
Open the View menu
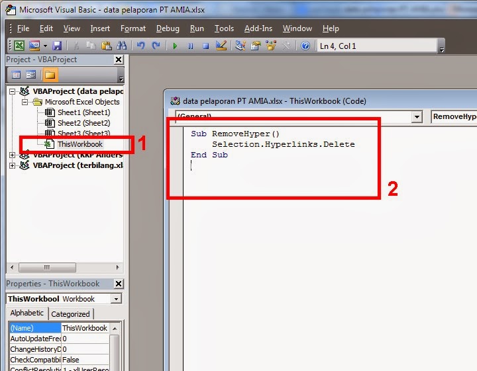coord(72,28)
